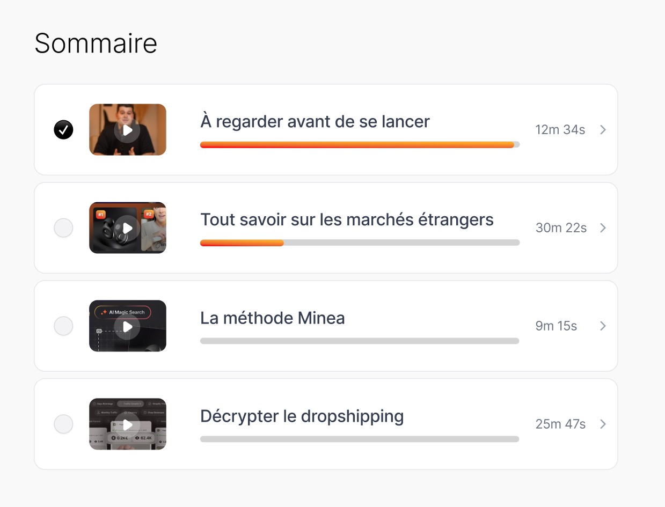Play the 'Décrypter le dropshipping' video thumbnail

pyautogui.click(x=128, y=424)
